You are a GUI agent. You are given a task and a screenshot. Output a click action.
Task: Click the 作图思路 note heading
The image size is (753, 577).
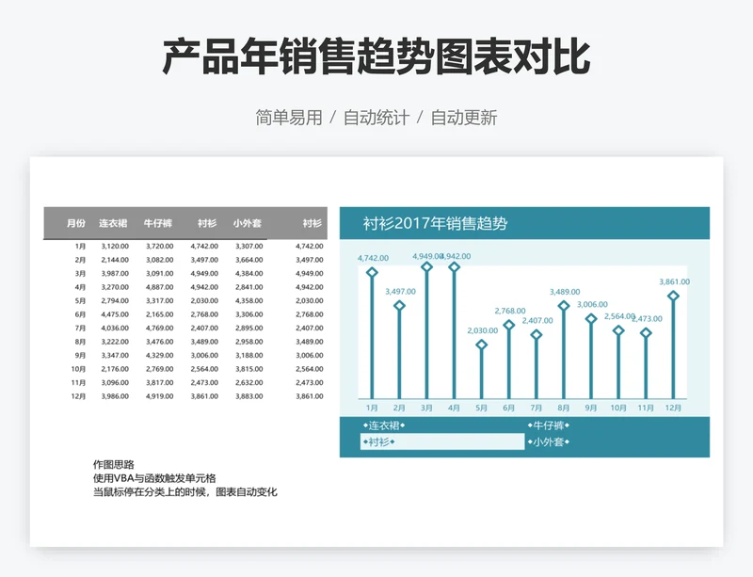114,465
